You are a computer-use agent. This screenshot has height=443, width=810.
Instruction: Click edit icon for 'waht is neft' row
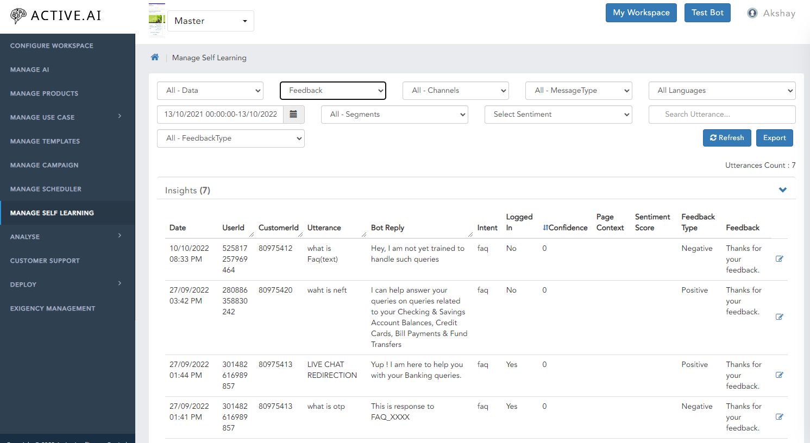[x=779, y=317]
